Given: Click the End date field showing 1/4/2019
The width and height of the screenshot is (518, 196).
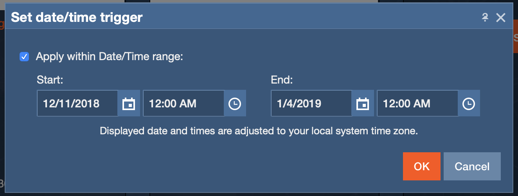Looking at the screenshot, I should (x=311, y=104).
